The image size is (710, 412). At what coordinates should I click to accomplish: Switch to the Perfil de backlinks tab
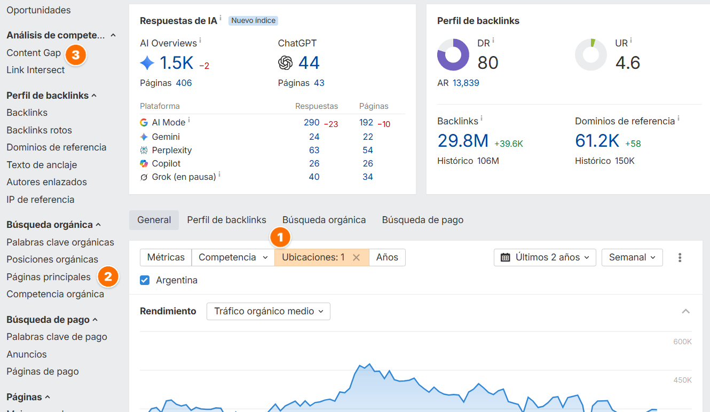coord(226,220)
